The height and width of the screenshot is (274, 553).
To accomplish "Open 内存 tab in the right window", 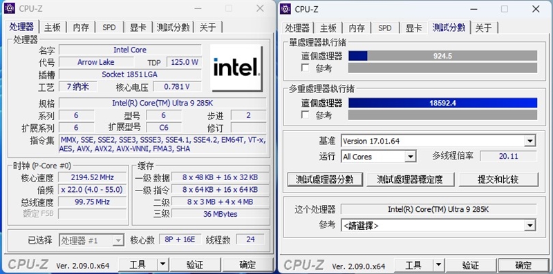I will pyautogui.click(x=357, y=28).
